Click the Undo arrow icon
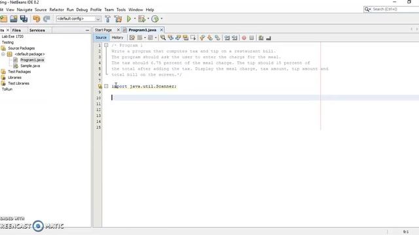The image size is (419, 235). click(37, 19)
